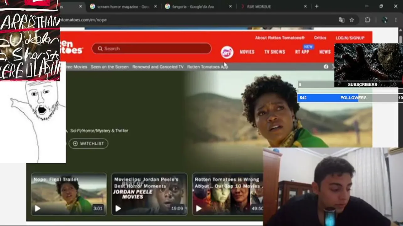Click the round pink RT icon beside MOVIES
403x226 pixels.
coord(227,52)
